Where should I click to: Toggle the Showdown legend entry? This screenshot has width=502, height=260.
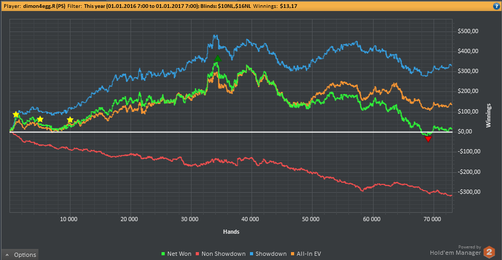click(268, 254)
